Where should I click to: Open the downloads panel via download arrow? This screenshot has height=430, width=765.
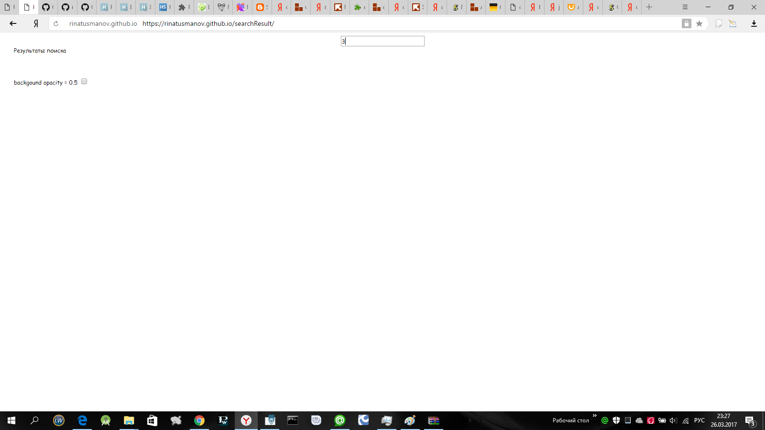[754, 22]
